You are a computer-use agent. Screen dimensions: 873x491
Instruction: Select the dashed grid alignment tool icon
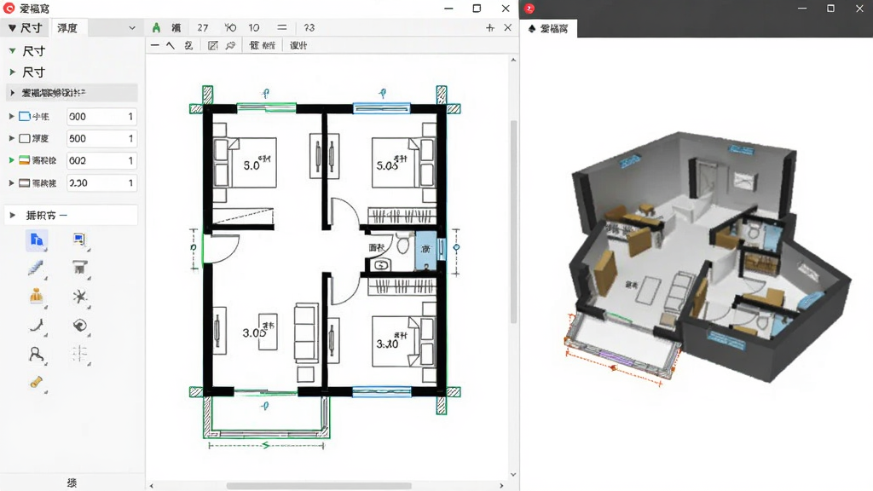[x=79, y=354]
